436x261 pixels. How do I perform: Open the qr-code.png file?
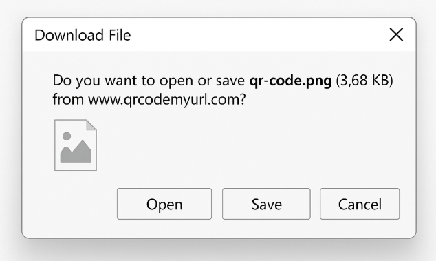[164, 204]
